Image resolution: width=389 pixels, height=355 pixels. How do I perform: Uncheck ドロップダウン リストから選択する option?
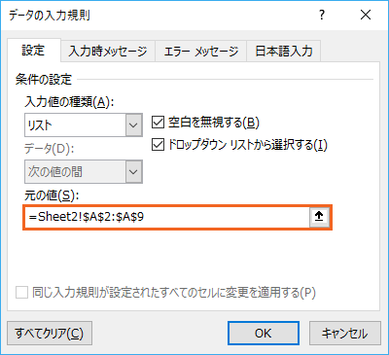click(x=158, y=145)
